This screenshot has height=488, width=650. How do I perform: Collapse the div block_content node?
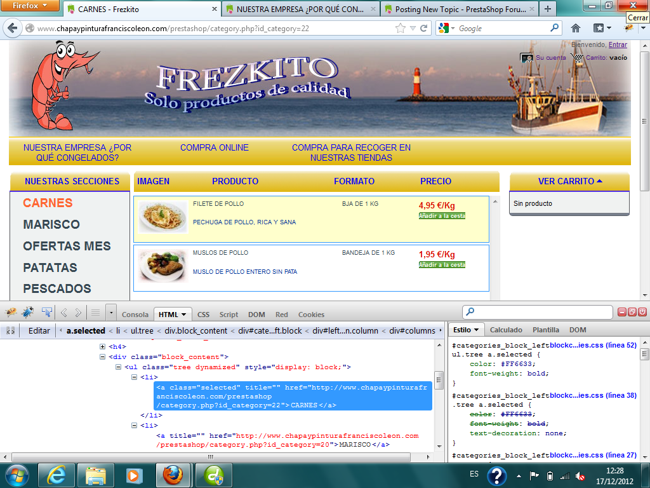pyautogui.click(x=102, y=357)
